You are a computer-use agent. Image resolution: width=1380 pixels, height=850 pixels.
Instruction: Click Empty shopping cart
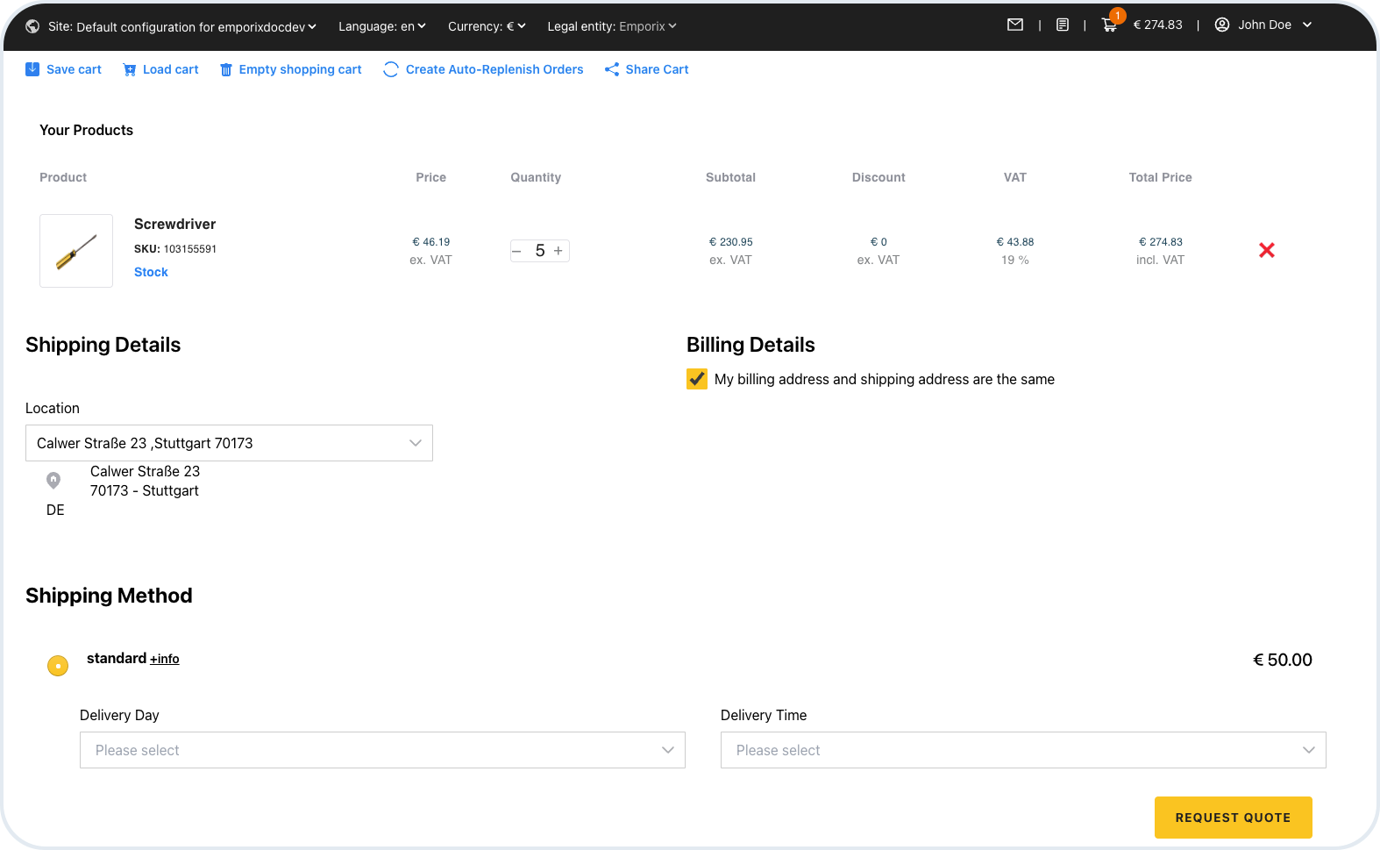(290, 69)
